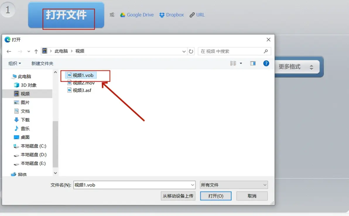The width and height of the screenshot is (349, 216).
Task: Click 新建文件夹 in the toolbar
Action: point(42,64)
